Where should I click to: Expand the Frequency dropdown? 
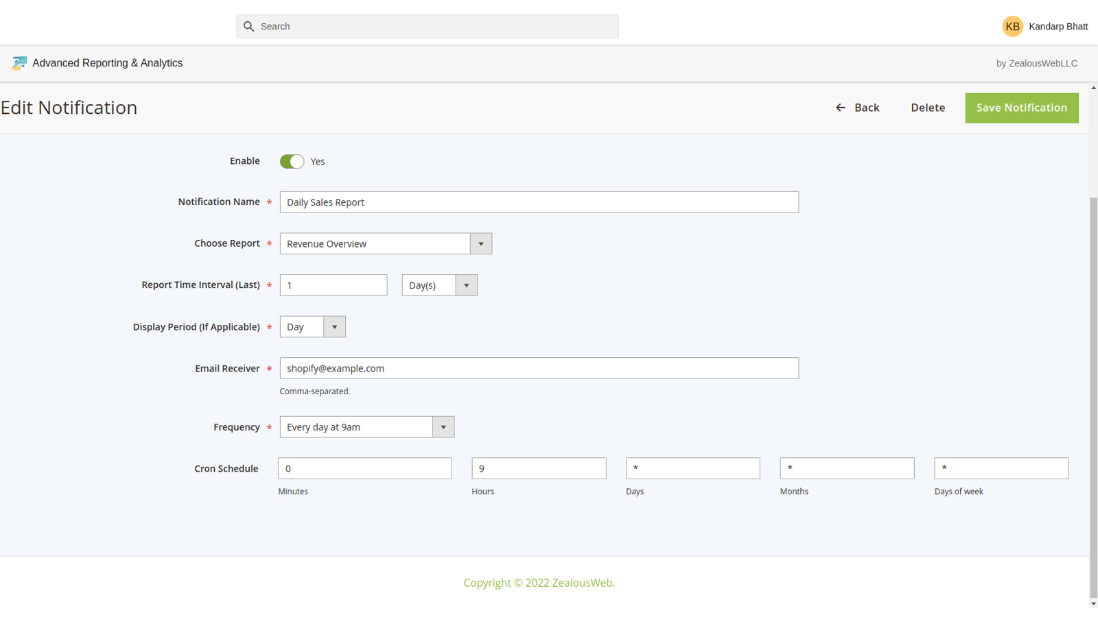(x=366, y=427)
